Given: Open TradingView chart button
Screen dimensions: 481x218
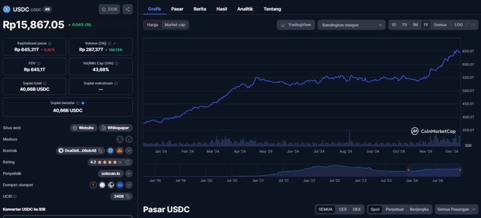Looking at the screenshot, I should point(296,25).
